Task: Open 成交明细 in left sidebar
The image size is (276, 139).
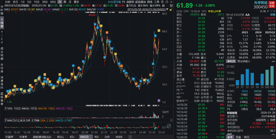Action: (2, 53)
